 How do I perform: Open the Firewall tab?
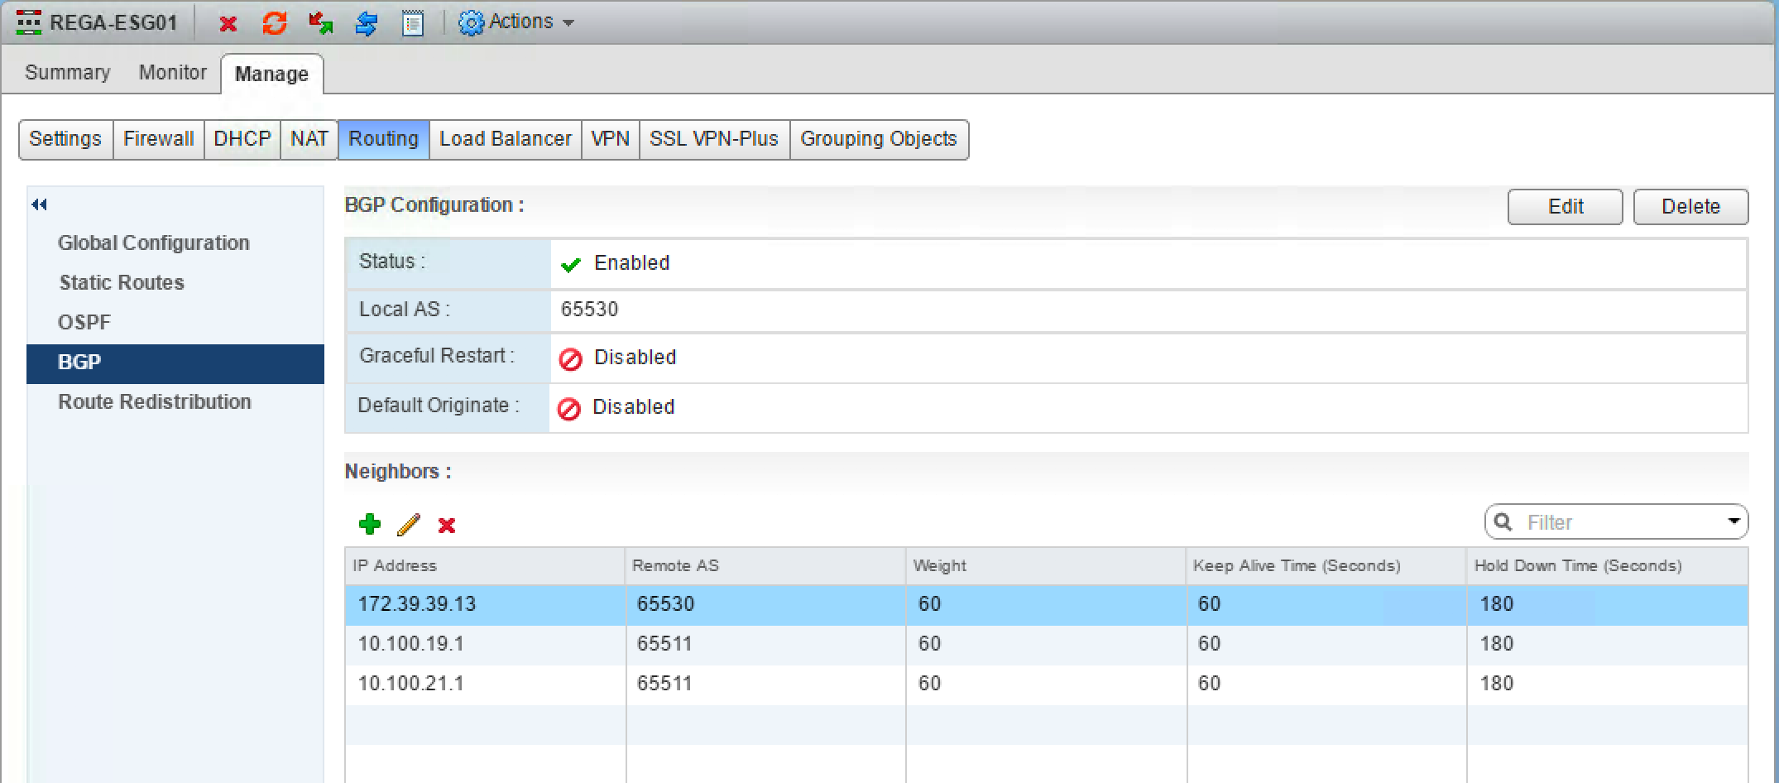[x=158, y=139]
